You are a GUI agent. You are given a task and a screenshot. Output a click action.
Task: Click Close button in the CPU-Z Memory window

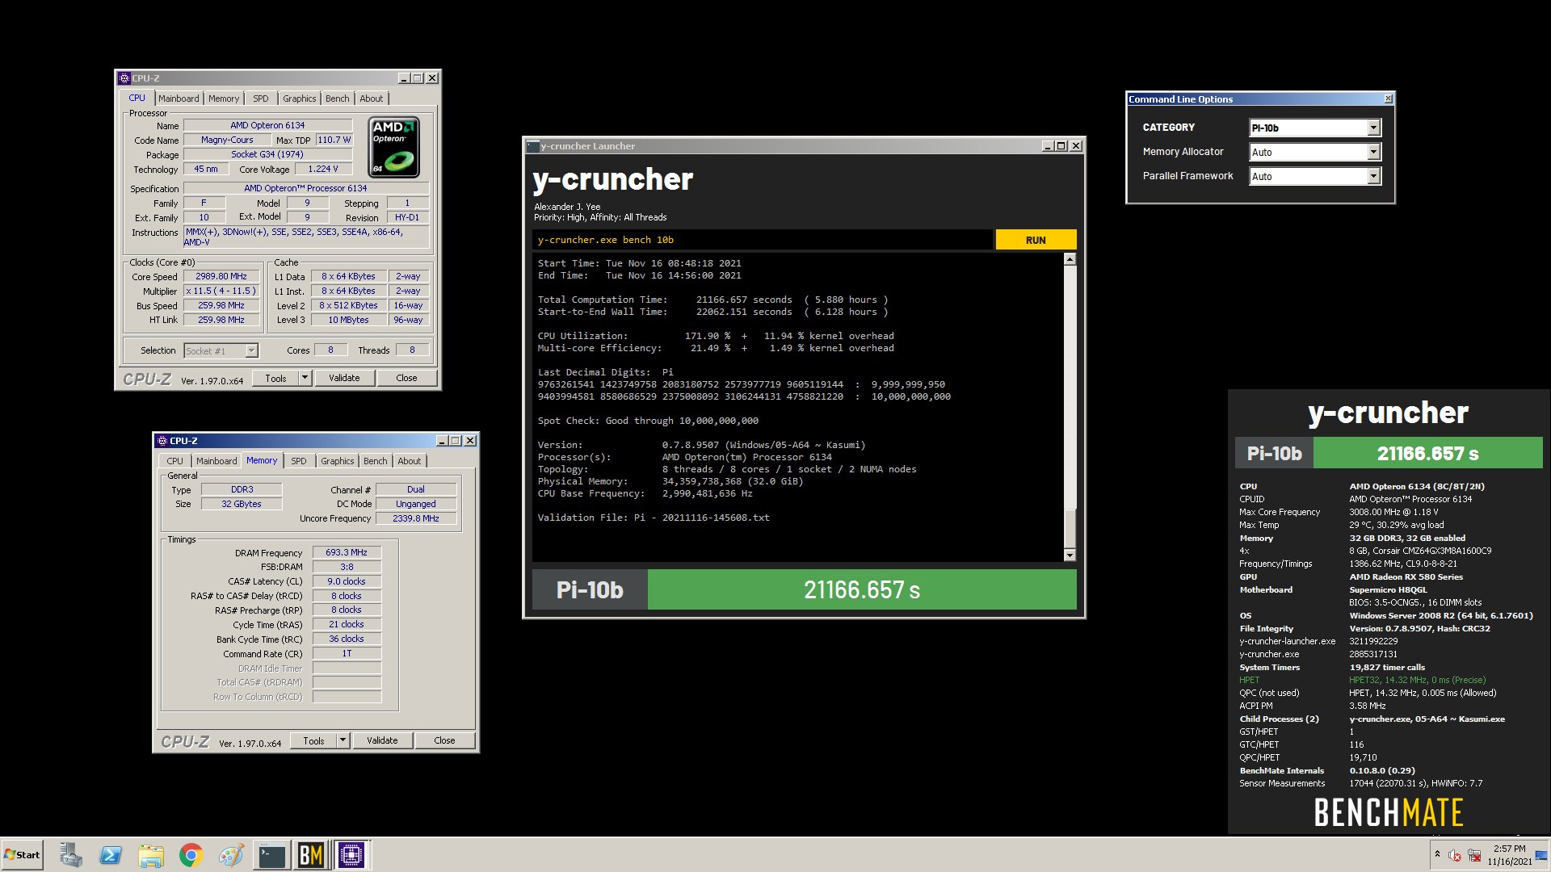coord(444,740)
